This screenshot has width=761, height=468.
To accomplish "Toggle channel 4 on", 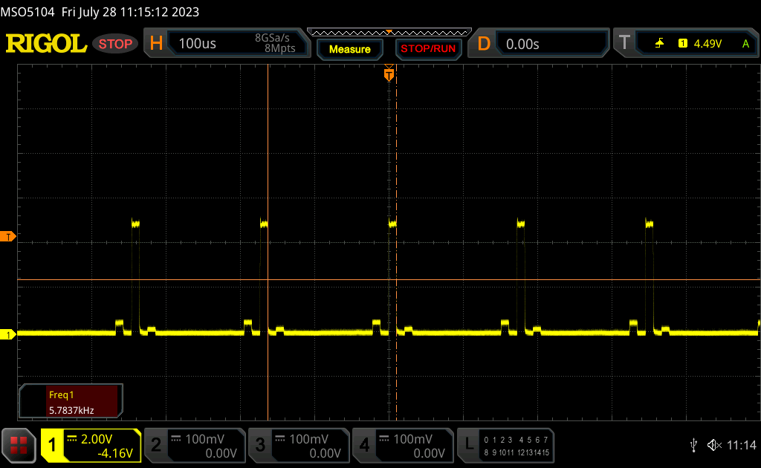I will pyautogui.click(x=364, y=445).
